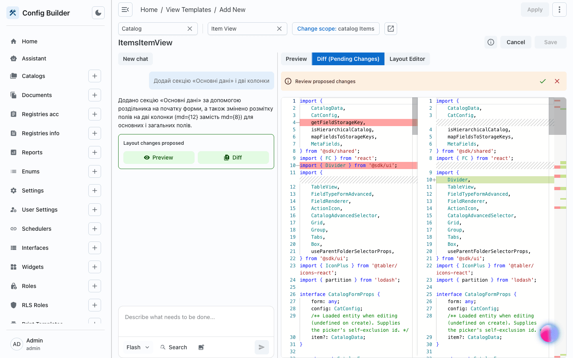Go to Home breadcrumb

[149, 10]
